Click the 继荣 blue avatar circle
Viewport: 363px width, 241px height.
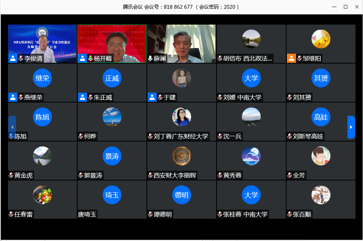click(x=42, y=78)
